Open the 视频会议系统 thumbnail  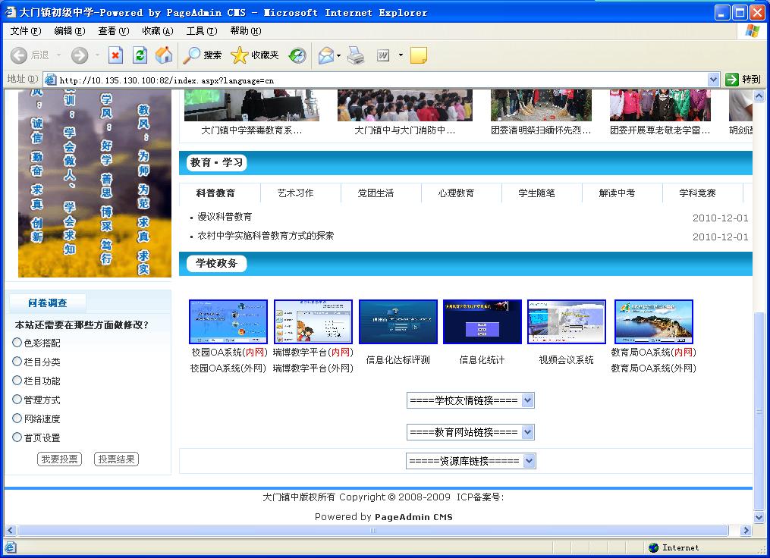coord(566,322)
